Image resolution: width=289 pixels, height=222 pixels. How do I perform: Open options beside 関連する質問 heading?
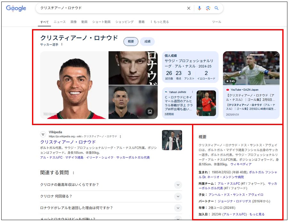click(x=73, y=173)
